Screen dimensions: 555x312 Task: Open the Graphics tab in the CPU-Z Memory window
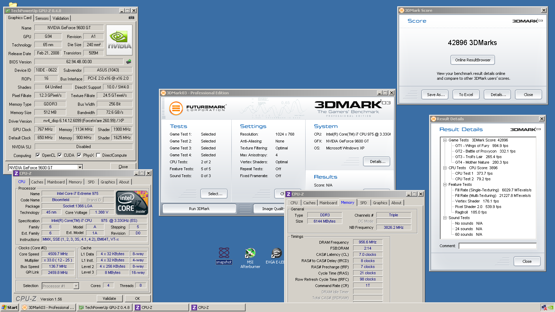[x=380, y=203]
